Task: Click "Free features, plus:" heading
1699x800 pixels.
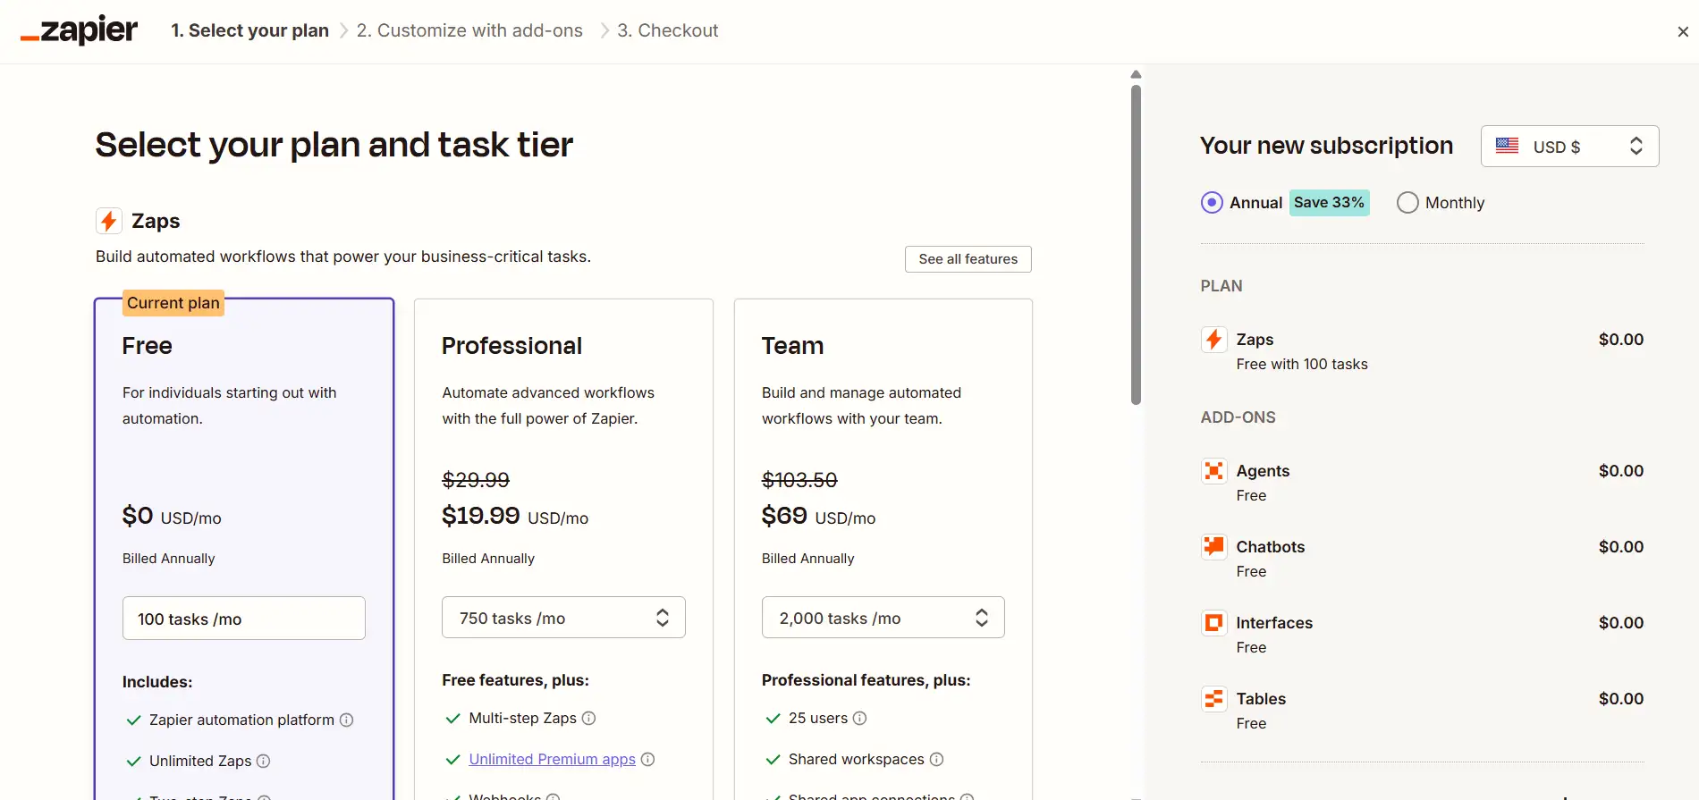Action: click(x=516, y=680)
